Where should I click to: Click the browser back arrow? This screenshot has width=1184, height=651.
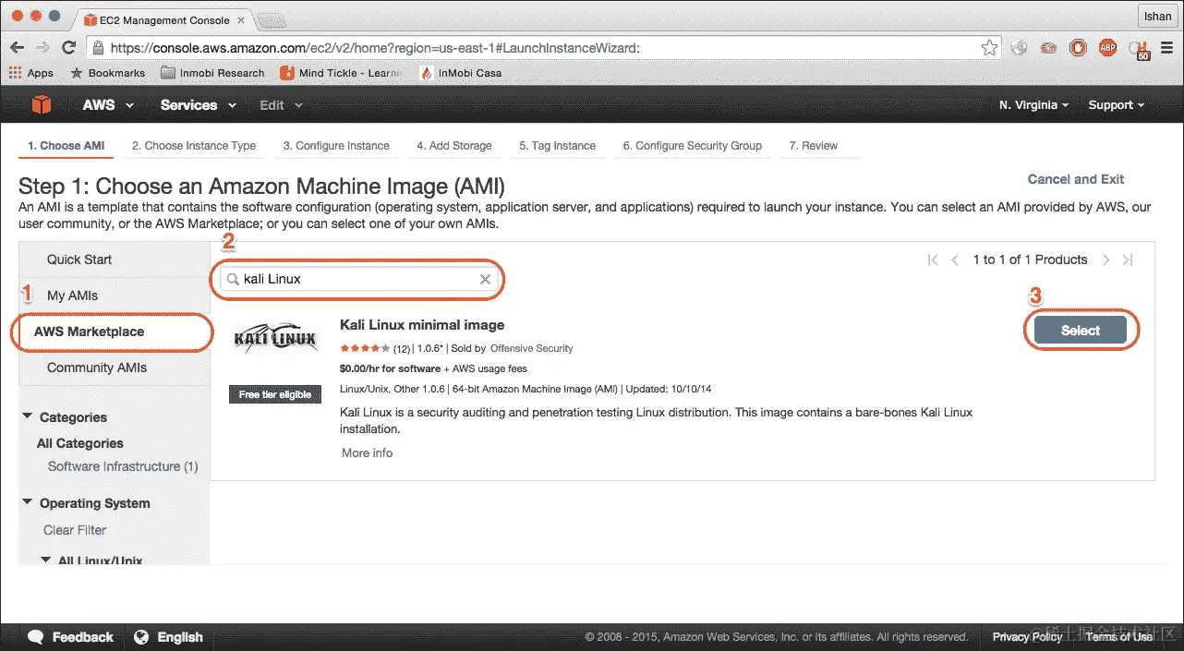(18, 47)
